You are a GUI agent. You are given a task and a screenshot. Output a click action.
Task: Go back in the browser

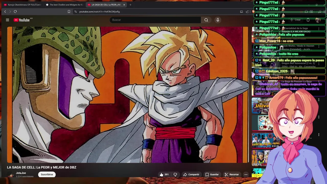click(5, 11)
